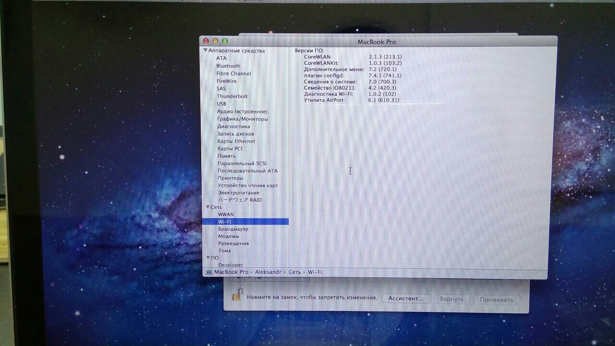This screenshot has height=346, width=615.
Task: Open Developer under the ПО section
Action: coord(231,265)
